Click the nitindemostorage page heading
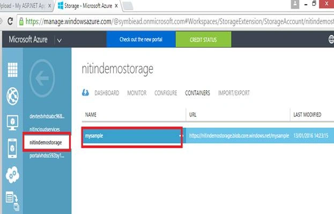 117,69
